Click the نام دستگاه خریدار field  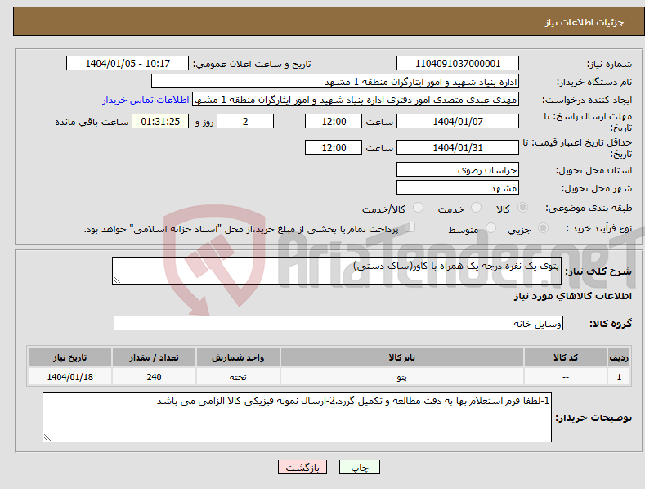coord(335,82)
